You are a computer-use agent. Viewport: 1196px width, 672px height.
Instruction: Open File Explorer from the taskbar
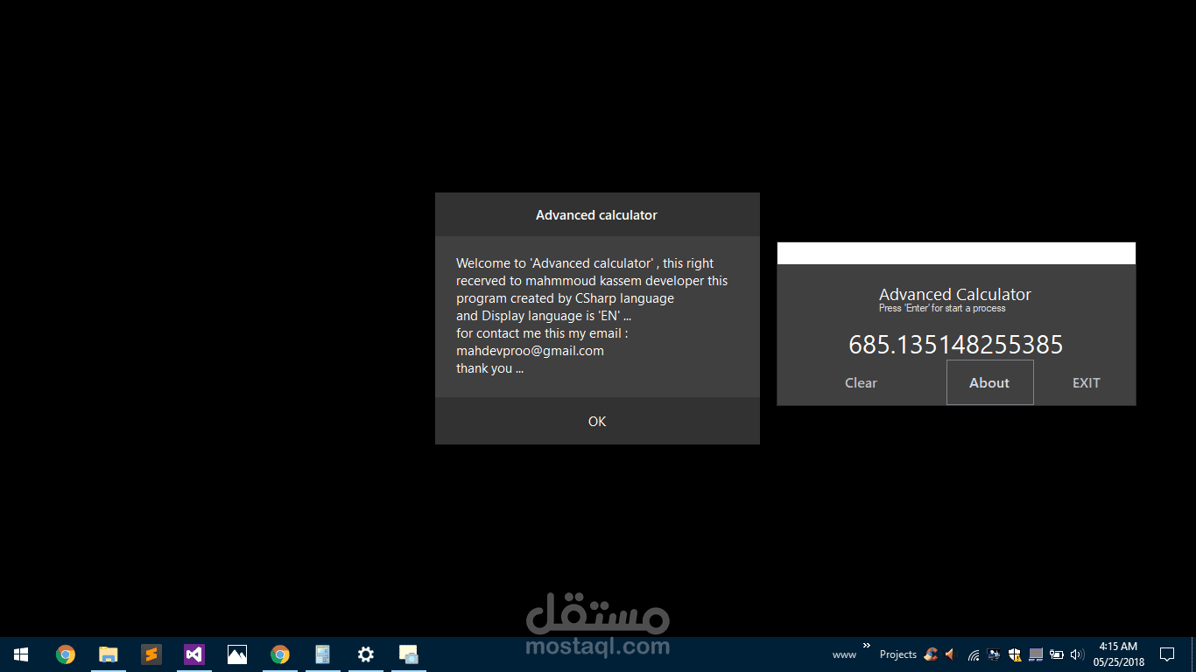[109, 654]
